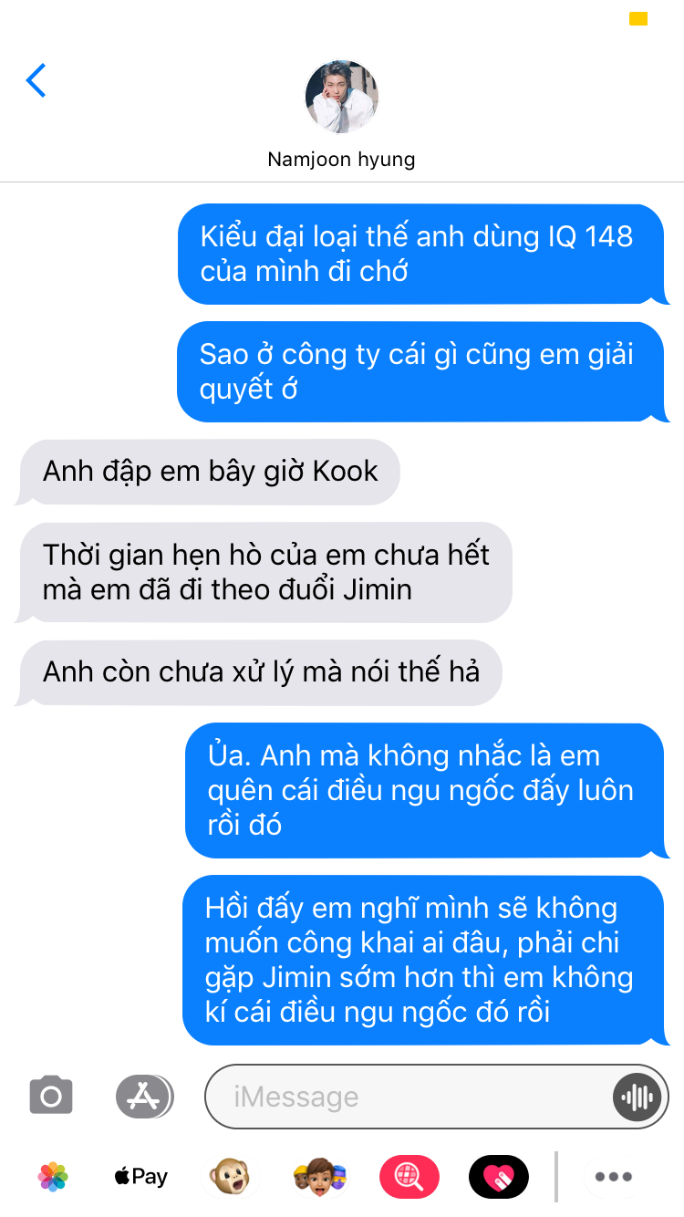Open the App Store apps button
The width and height of the screenshot is (684, 1217).
144,1096
